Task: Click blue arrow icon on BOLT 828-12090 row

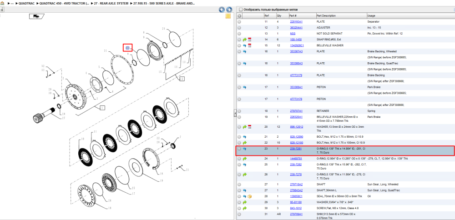Action: pos(245,137)
